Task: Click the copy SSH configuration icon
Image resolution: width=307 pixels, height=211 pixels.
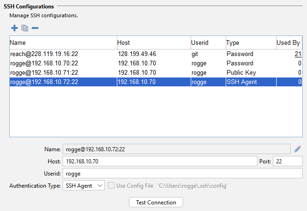Action: pos(25,28)
